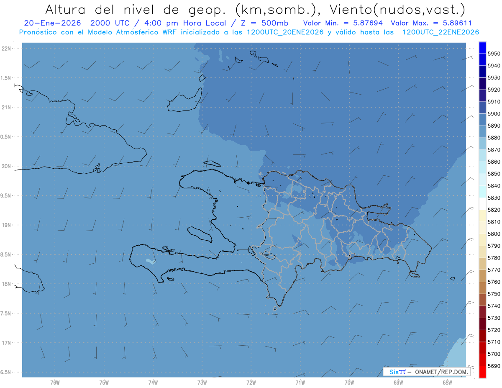Click the "5690" color bar label
The width and height of the screenshot is (502, 388).
click(x=494, y=366)
